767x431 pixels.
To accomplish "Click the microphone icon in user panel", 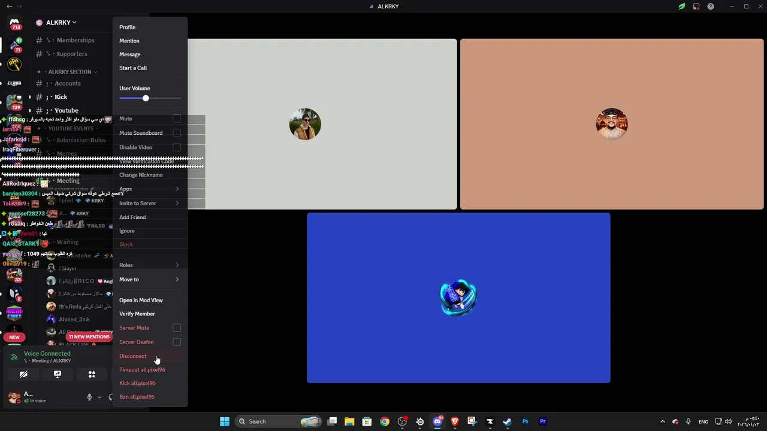I will (89, 397).
